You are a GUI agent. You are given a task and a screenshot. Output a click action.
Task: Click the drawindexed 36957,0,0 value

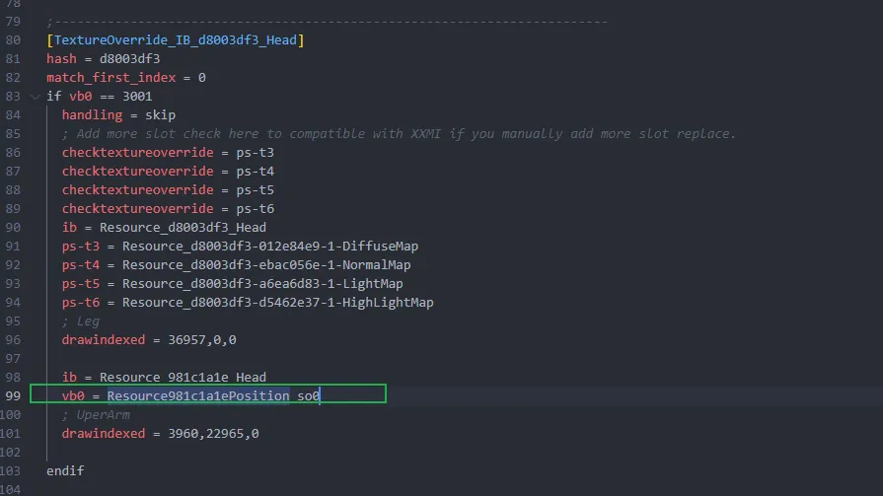[x=202, y=340]
